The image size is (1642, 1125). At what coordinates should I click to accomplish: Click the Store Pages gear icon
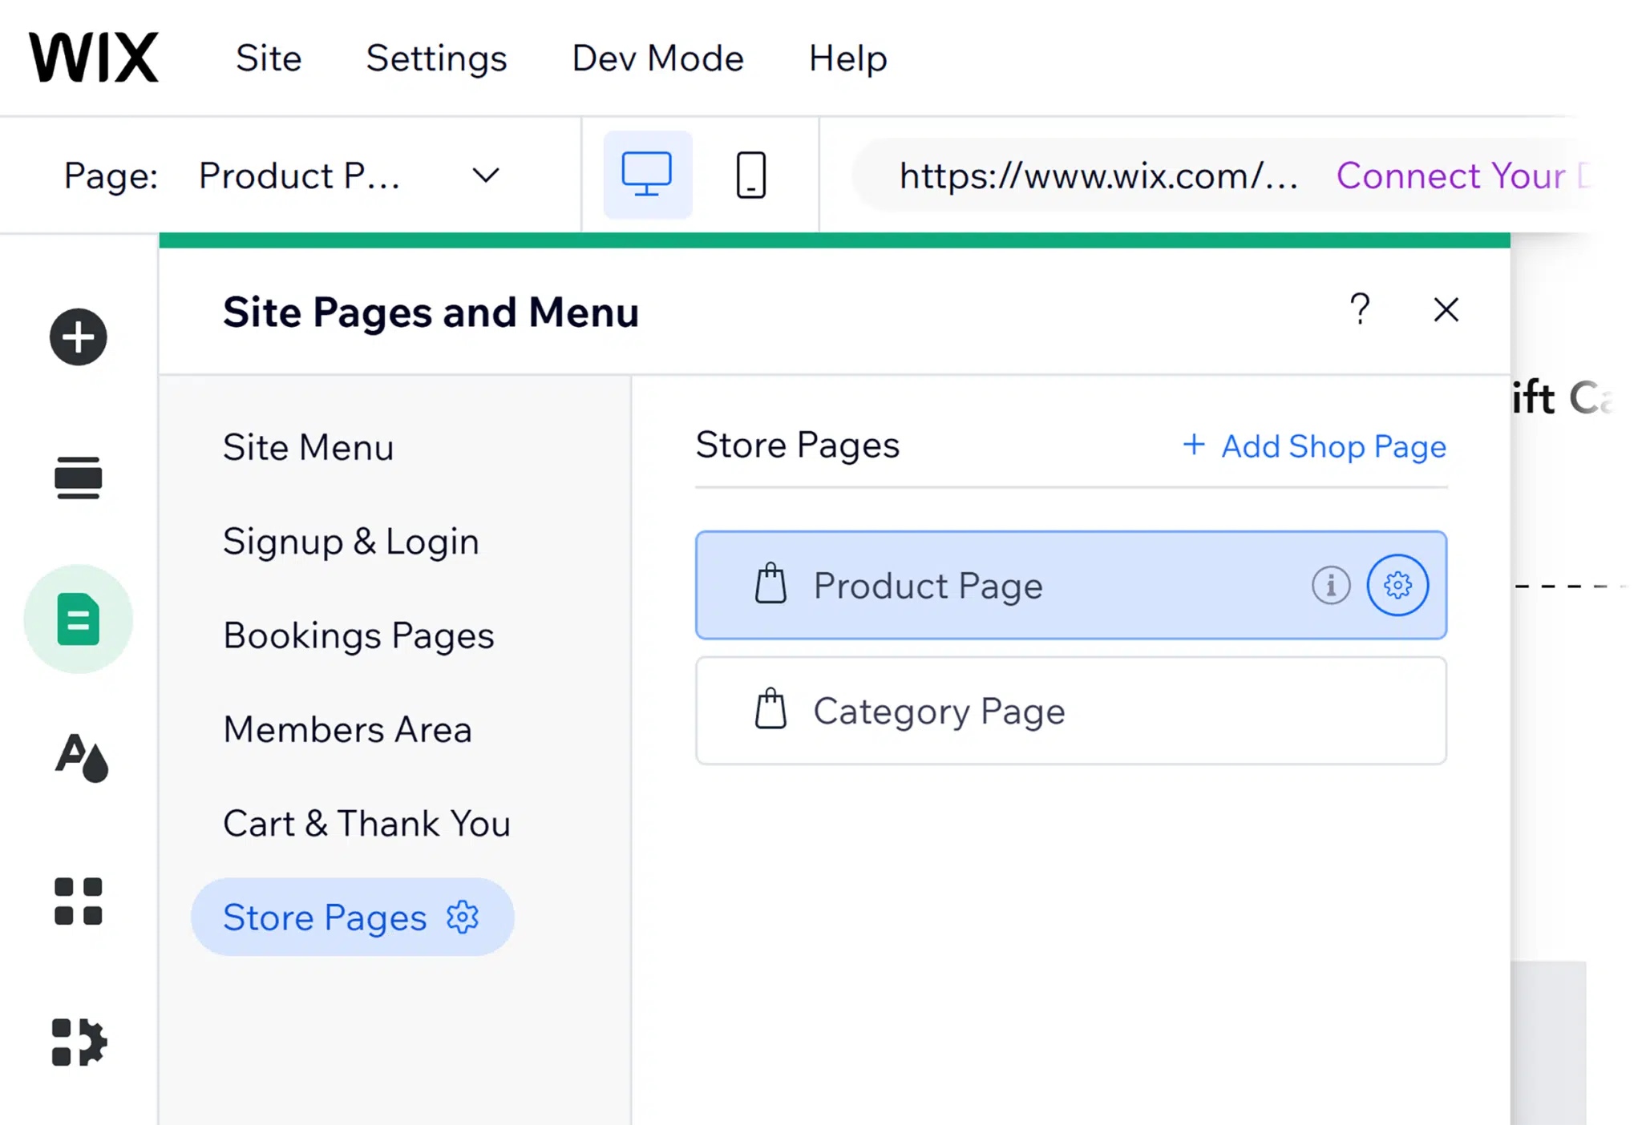pos(462,916)
